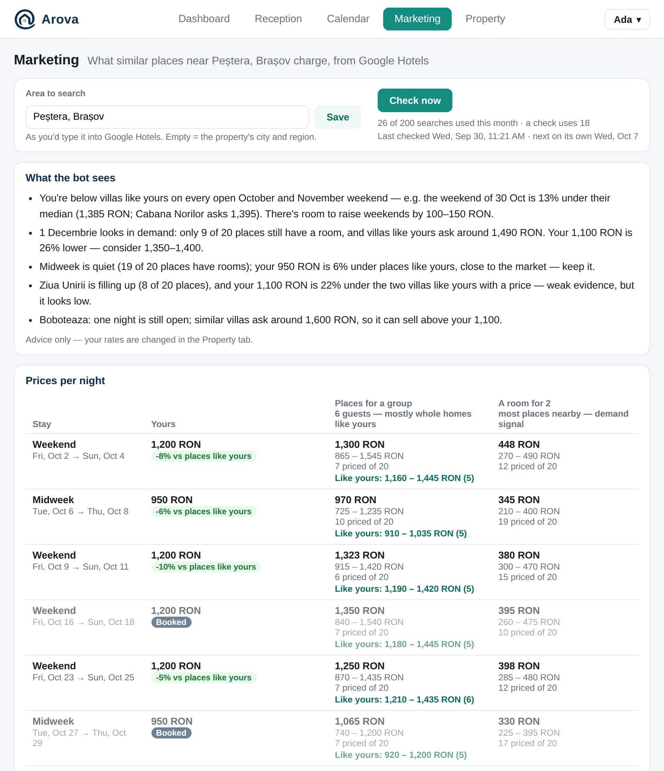Click the 'Prices per night' heading
664x771 pixels.
[x=65, y=380]
